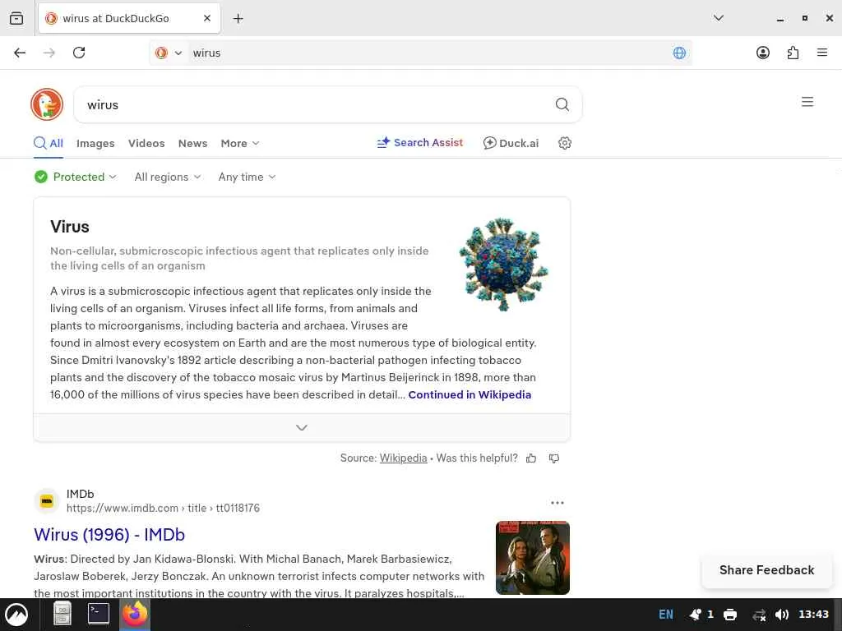Open the Wirus (1996) - IMDb result

pyautogui.click(x=109, y=535)
